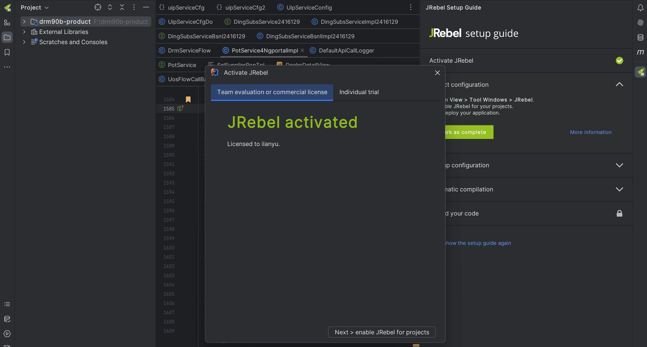Open the More information link

[590, 132]
